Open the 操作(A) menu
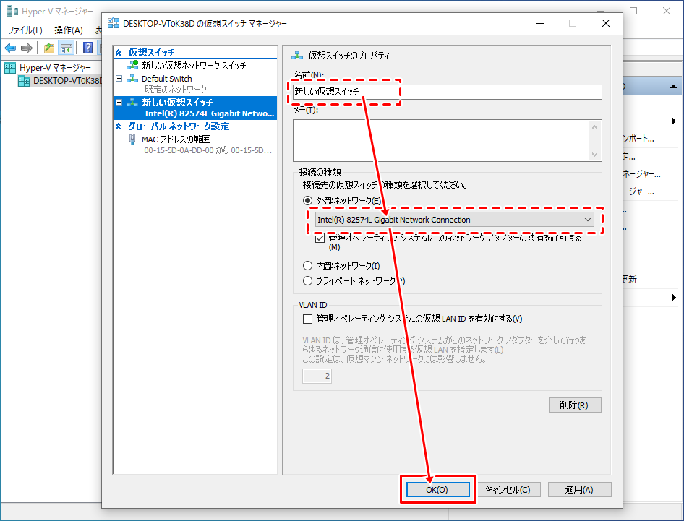This screenshot has height=521, width=684. (x=68, y=30)
